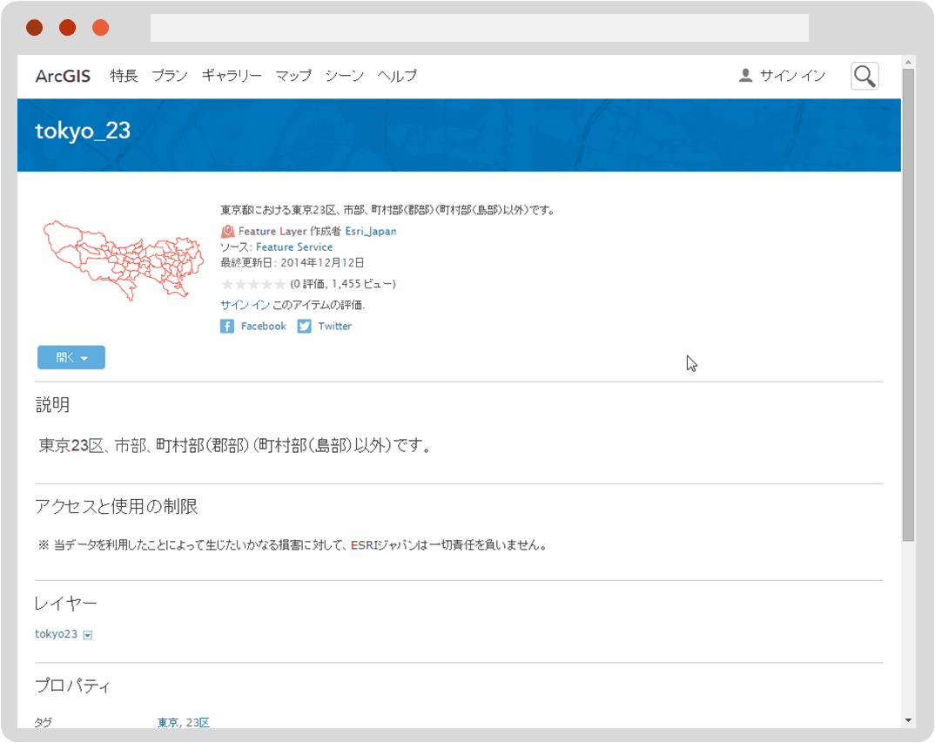Click the 最終更新日 2014年12月12日 text
Image resolution: width=935 pixels, height=743 pixels.
pyautogui.click(x=293, y=262)
